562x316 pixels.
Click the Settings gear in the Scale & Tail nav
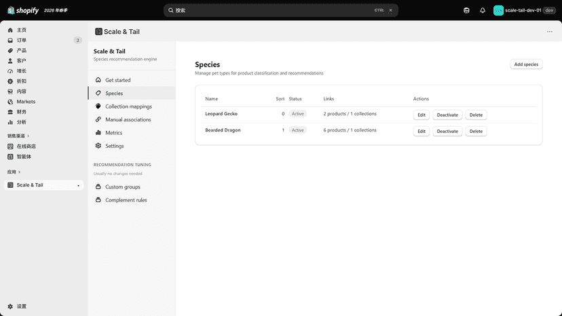98,146
